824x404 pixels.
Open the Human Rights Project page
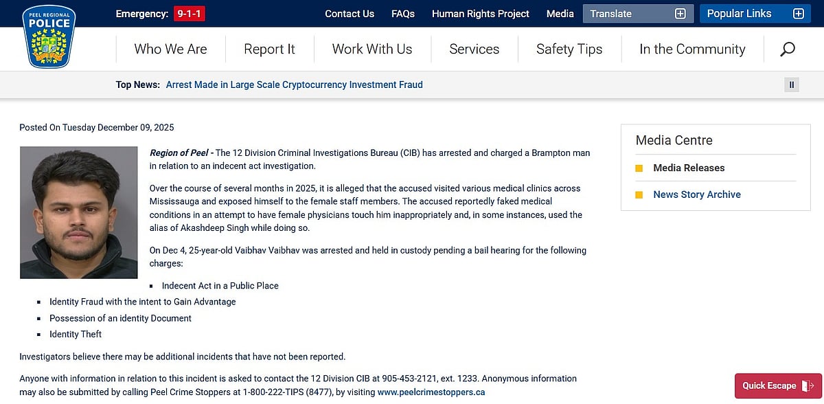[480, 13]
